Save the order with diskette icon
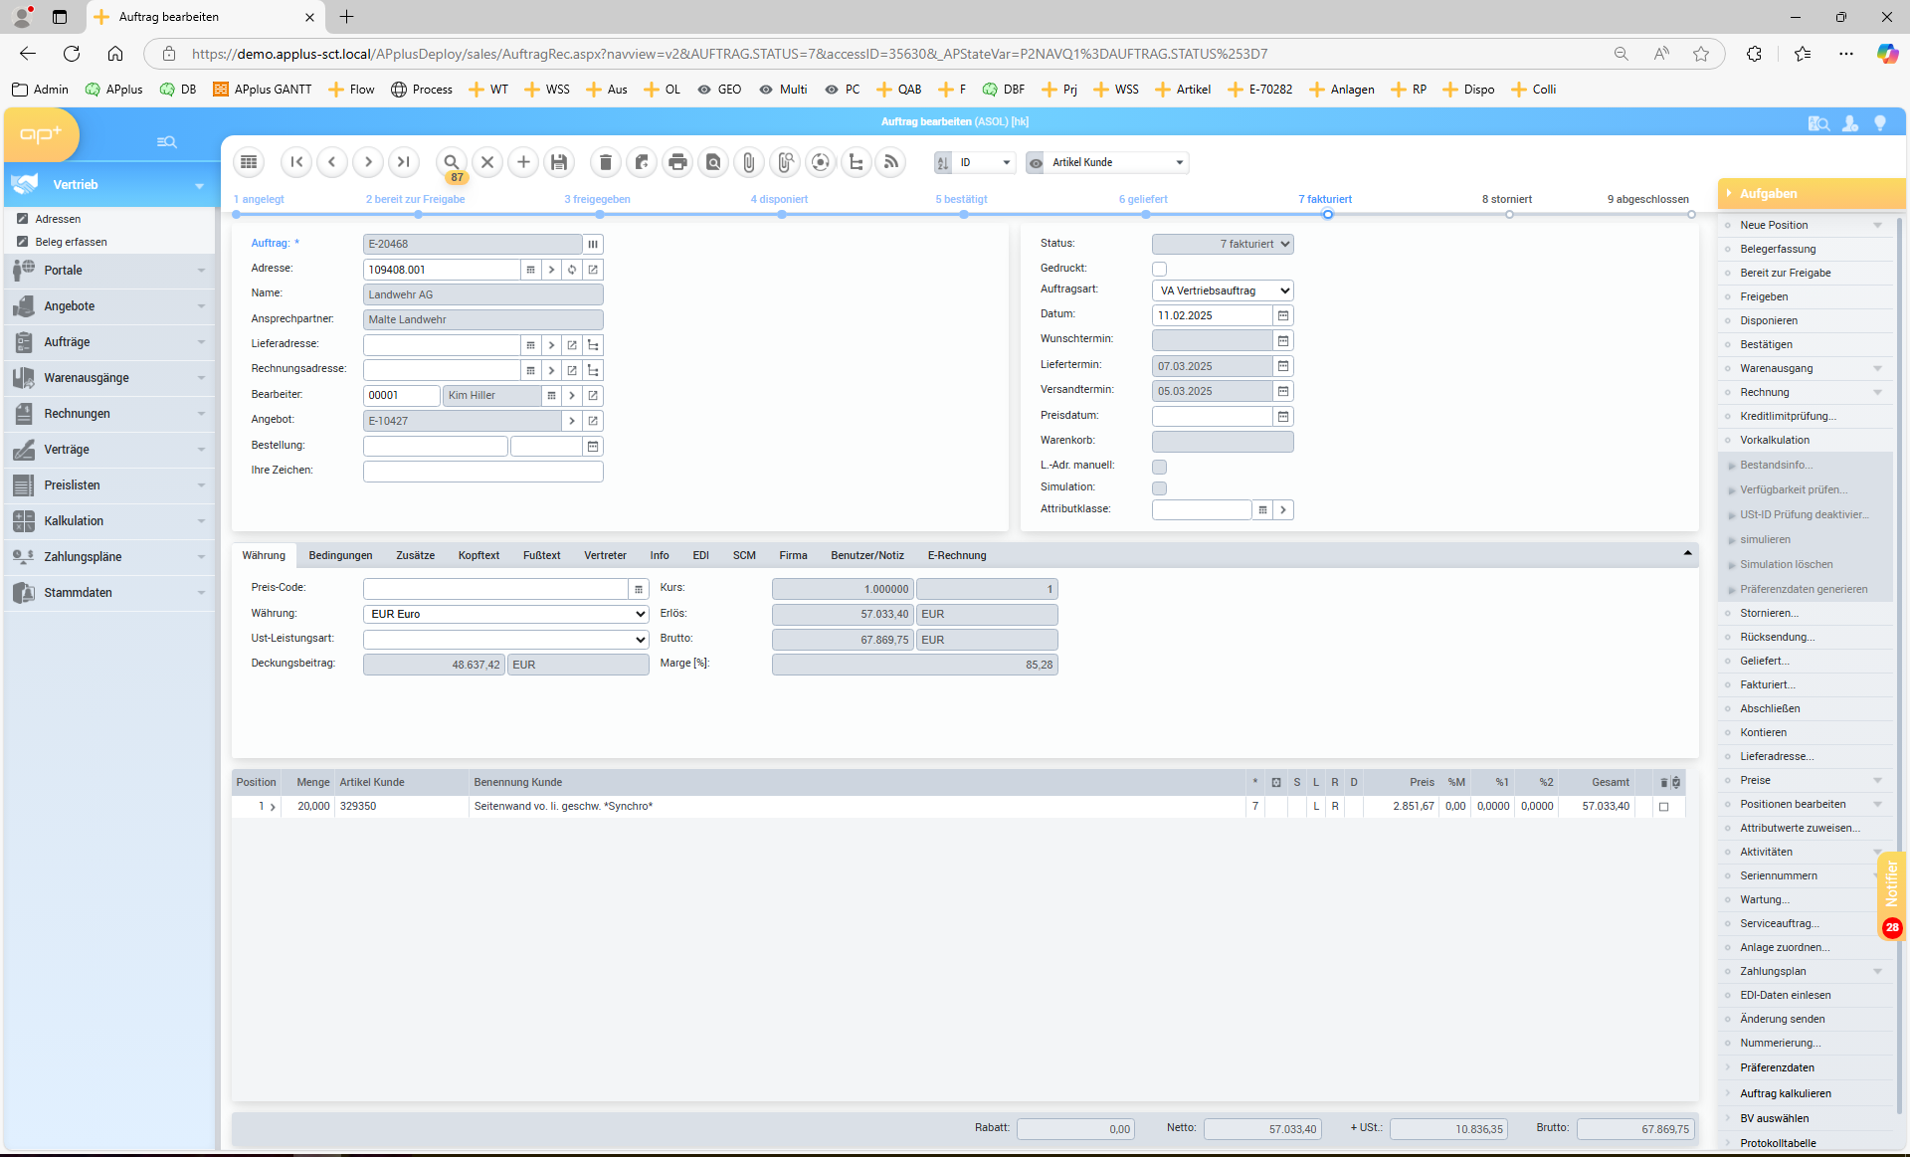The image size is (1910, 1157). 559,162
